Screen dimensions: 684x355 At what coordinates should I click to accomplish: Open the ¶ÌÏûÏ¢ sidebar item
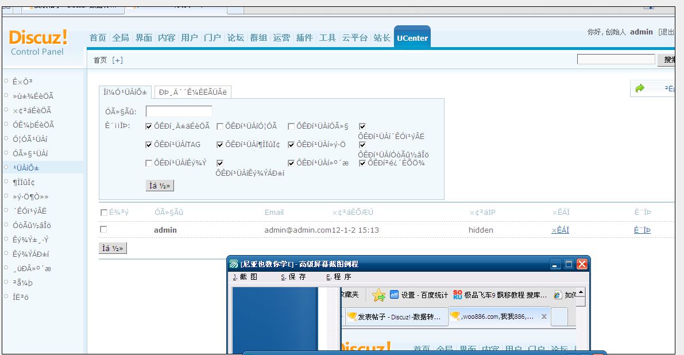[x=24, y=182]
